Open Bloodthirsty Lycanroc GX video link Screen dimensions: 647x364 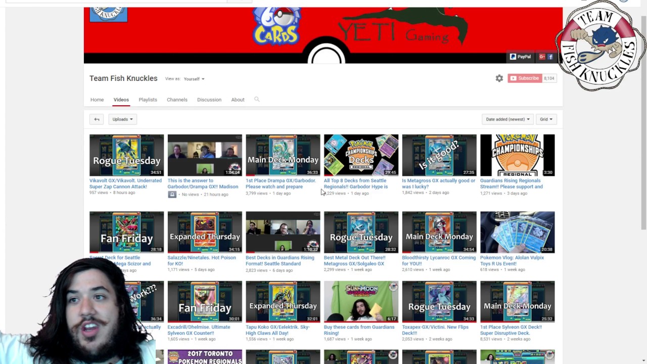click(439, 260)
